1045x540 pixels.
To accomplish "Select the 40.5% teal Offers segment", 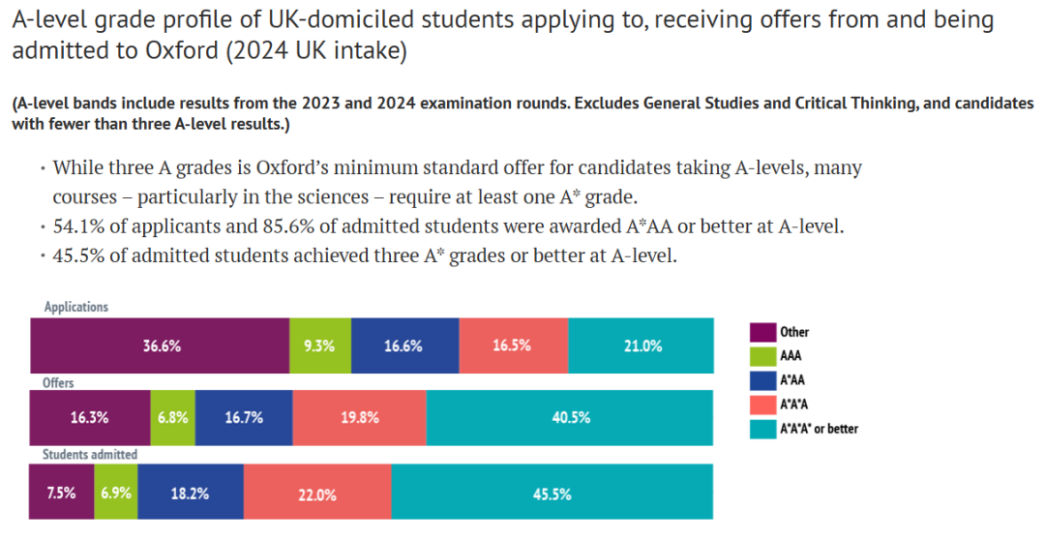I will click(x=569, y=418).
